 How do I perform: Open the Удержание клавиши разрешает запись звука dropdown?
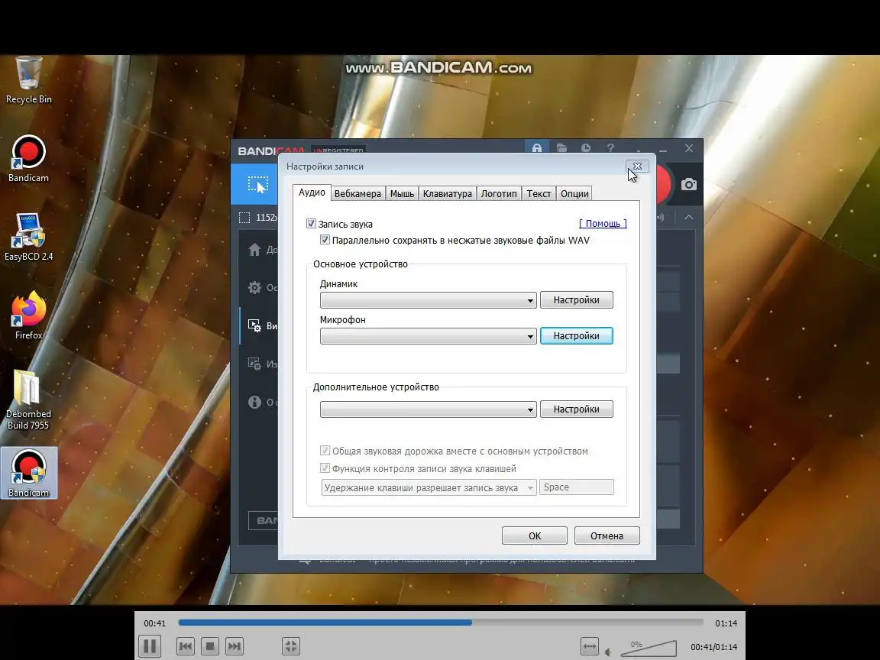click(x=429, y=487)
